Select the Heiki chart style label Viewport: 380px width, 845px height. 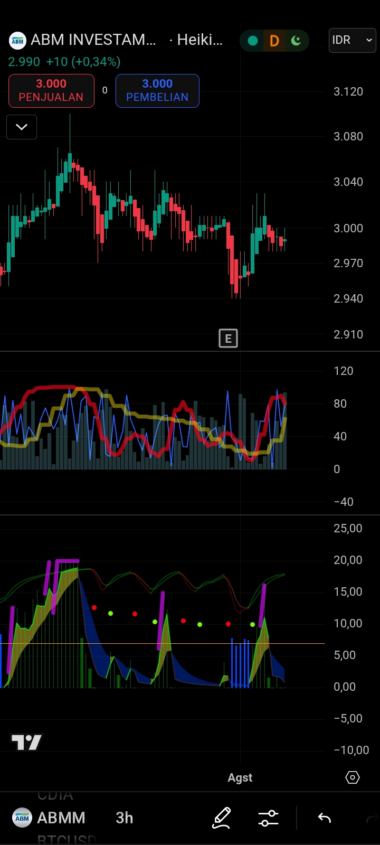tap(199, 40)
